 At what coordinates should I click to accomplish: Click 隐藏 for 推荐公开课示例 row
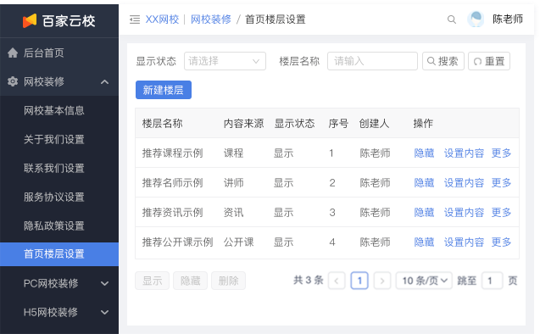[424, 242]
